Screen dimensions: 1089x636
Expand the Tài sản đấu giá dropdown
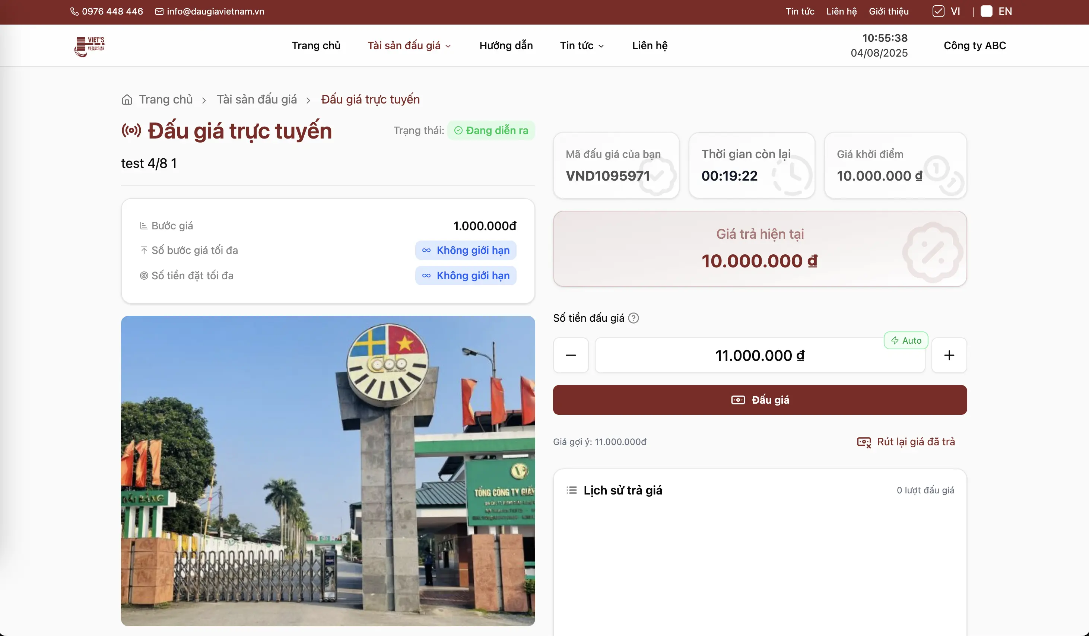tap(409, 45)
